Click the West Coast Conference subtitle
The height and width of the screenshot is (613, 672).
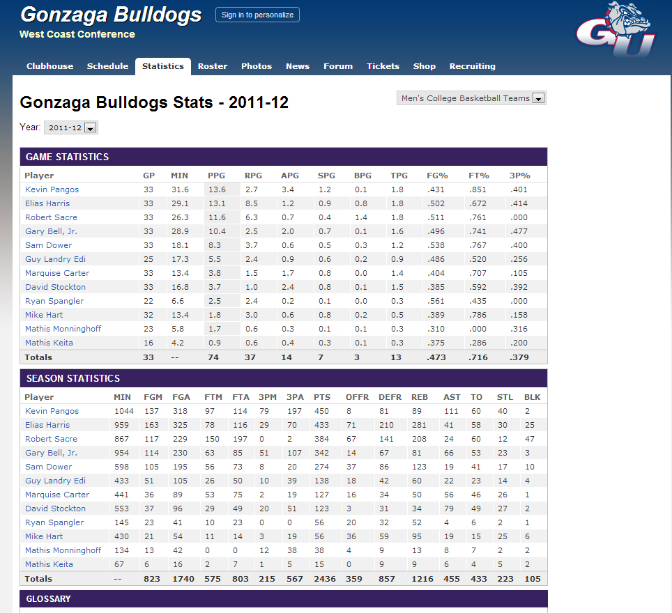(x=77, y=34)
